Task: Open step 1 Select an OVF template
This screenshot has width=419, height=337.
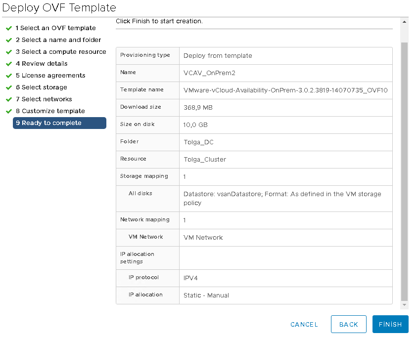Action: click(x=55, y=28)
